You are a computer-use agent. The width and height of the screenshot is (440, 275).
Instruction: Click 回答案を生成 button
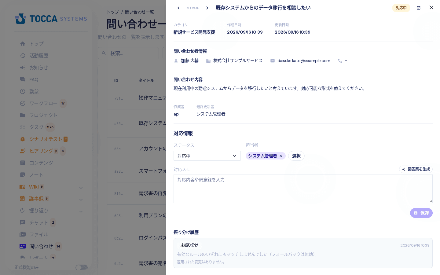pos(416,169)
